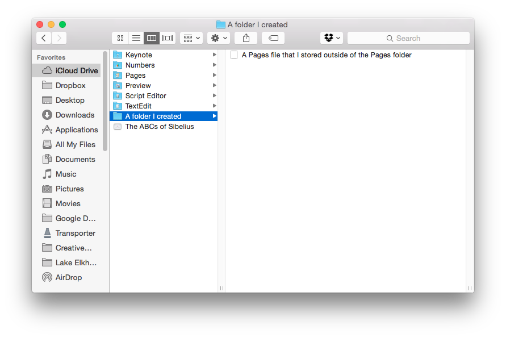Click the sidebar scrollbar
Image resolution: width=506 pixels, height=338 pixels.
tap(105, 101)
